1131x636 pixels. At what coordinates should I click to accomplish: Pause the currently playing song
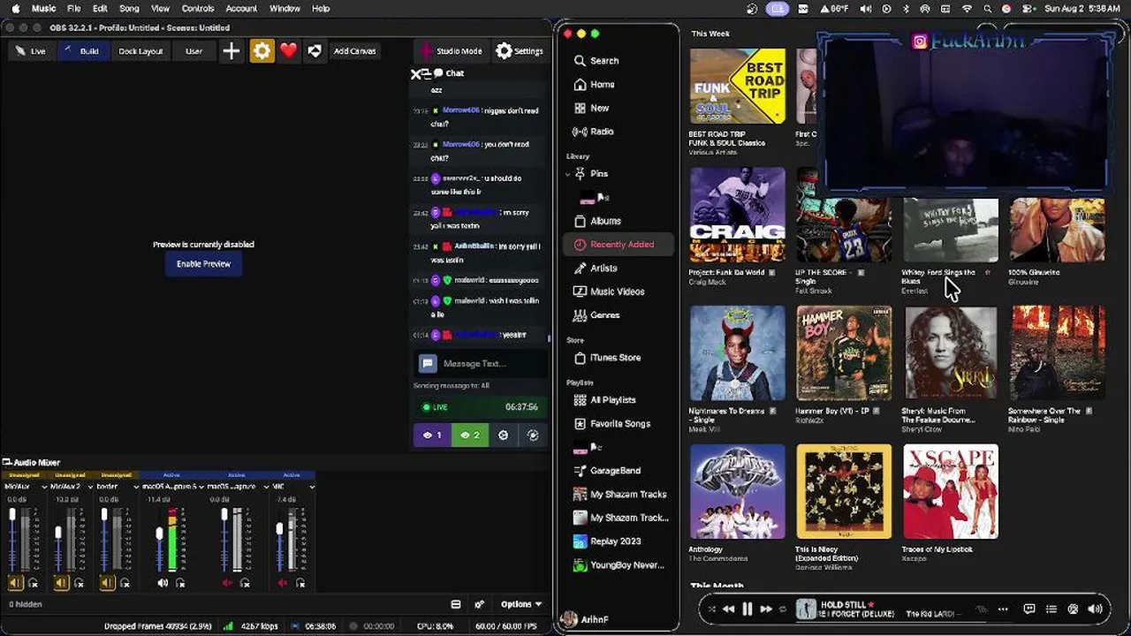tap(747, 609)
